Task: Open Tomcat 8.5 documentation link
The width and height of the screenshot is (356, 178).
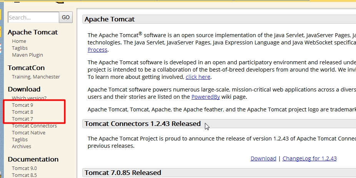Action: [x=24, y=175]
